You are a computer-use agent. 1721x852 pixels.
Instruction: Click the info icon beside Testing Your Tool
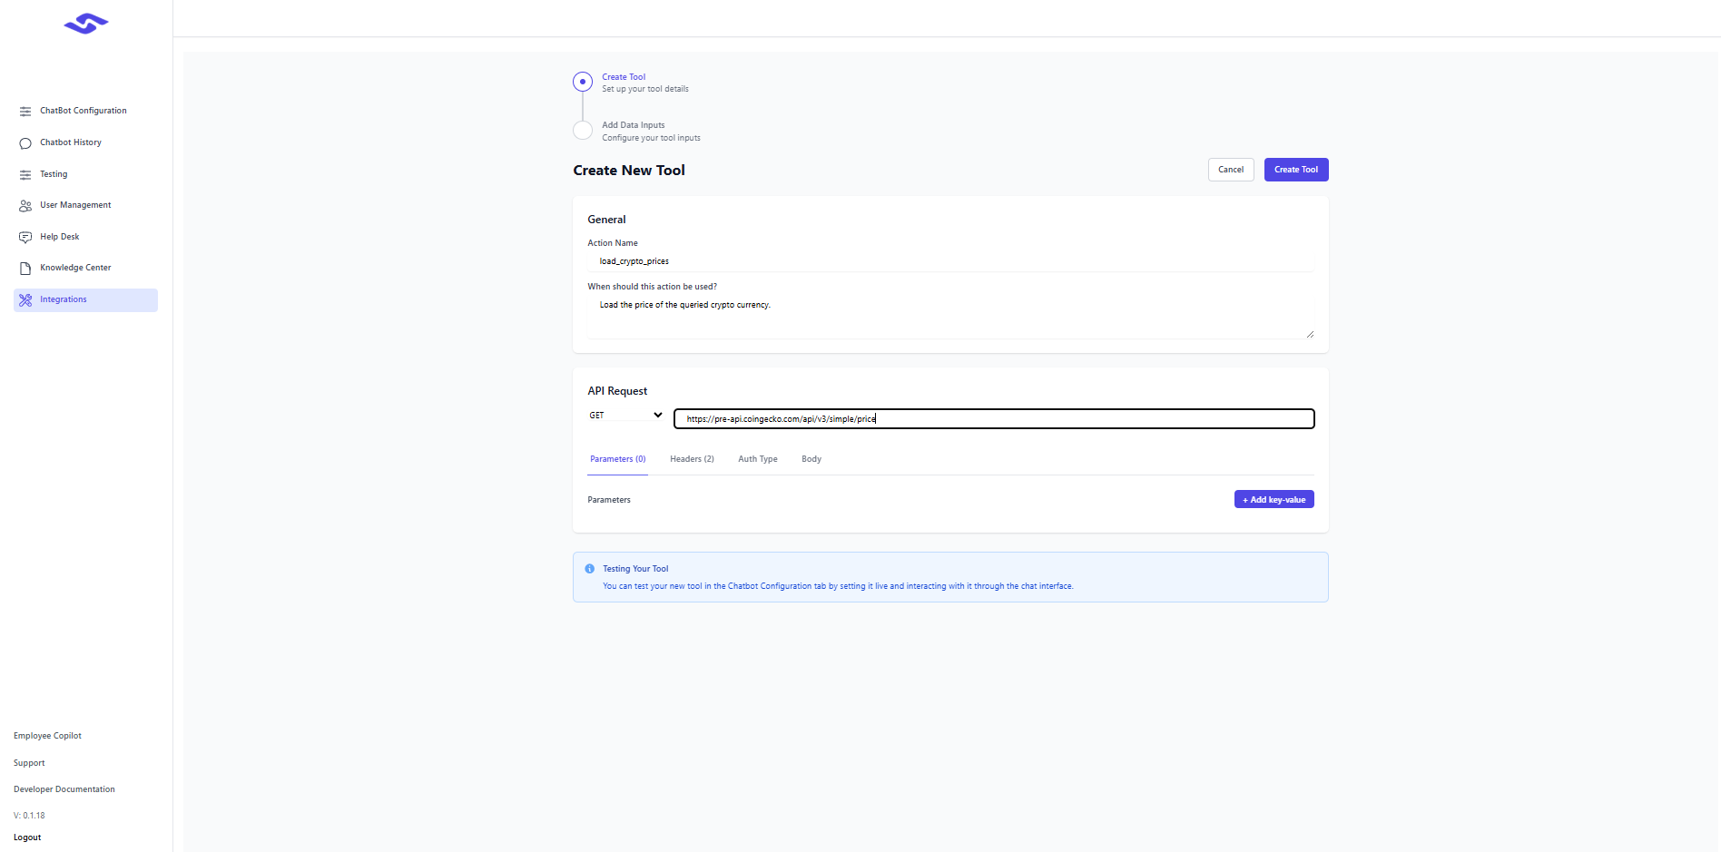click(x=590, y=569)
